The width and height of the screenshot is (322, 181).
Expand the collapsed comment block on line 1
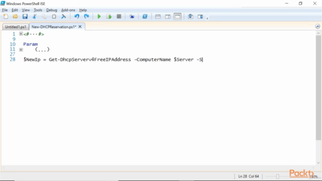[x=21, y=34]
